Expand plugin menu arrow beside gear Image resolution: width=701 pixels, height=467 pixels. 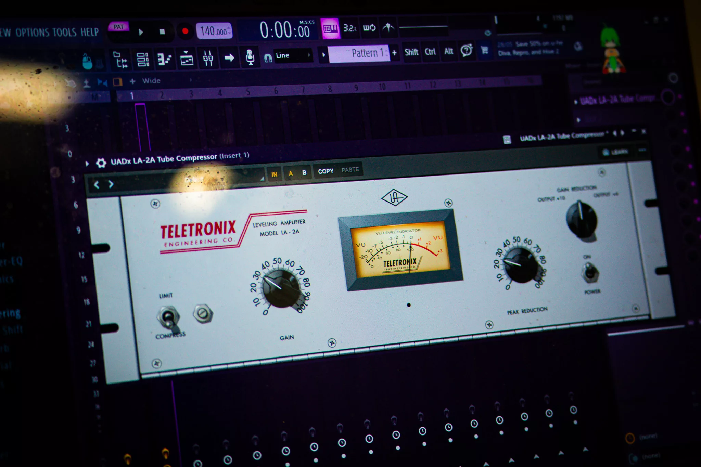87,164
